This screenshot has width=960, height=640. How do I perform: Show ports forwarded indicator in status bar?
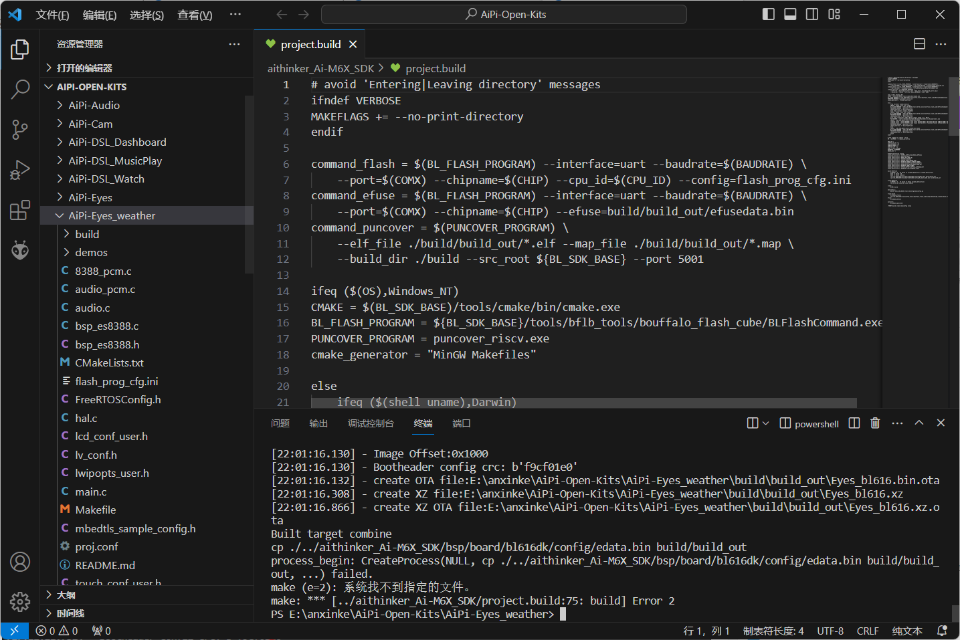click(x=101, y=631)
